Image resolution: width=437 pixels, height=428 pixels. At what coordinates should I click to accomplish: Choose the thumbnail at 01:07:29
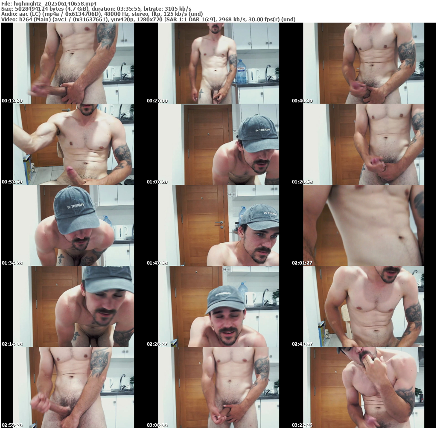(x=218, y=144)
